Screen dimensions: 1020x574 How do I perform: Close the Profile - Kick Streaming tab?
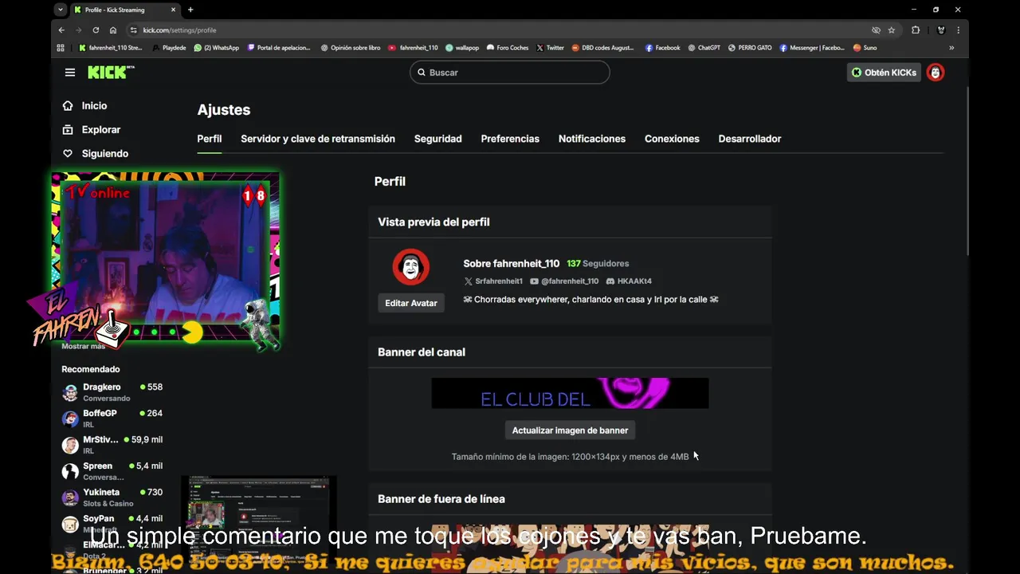click(x=173, y=10)
